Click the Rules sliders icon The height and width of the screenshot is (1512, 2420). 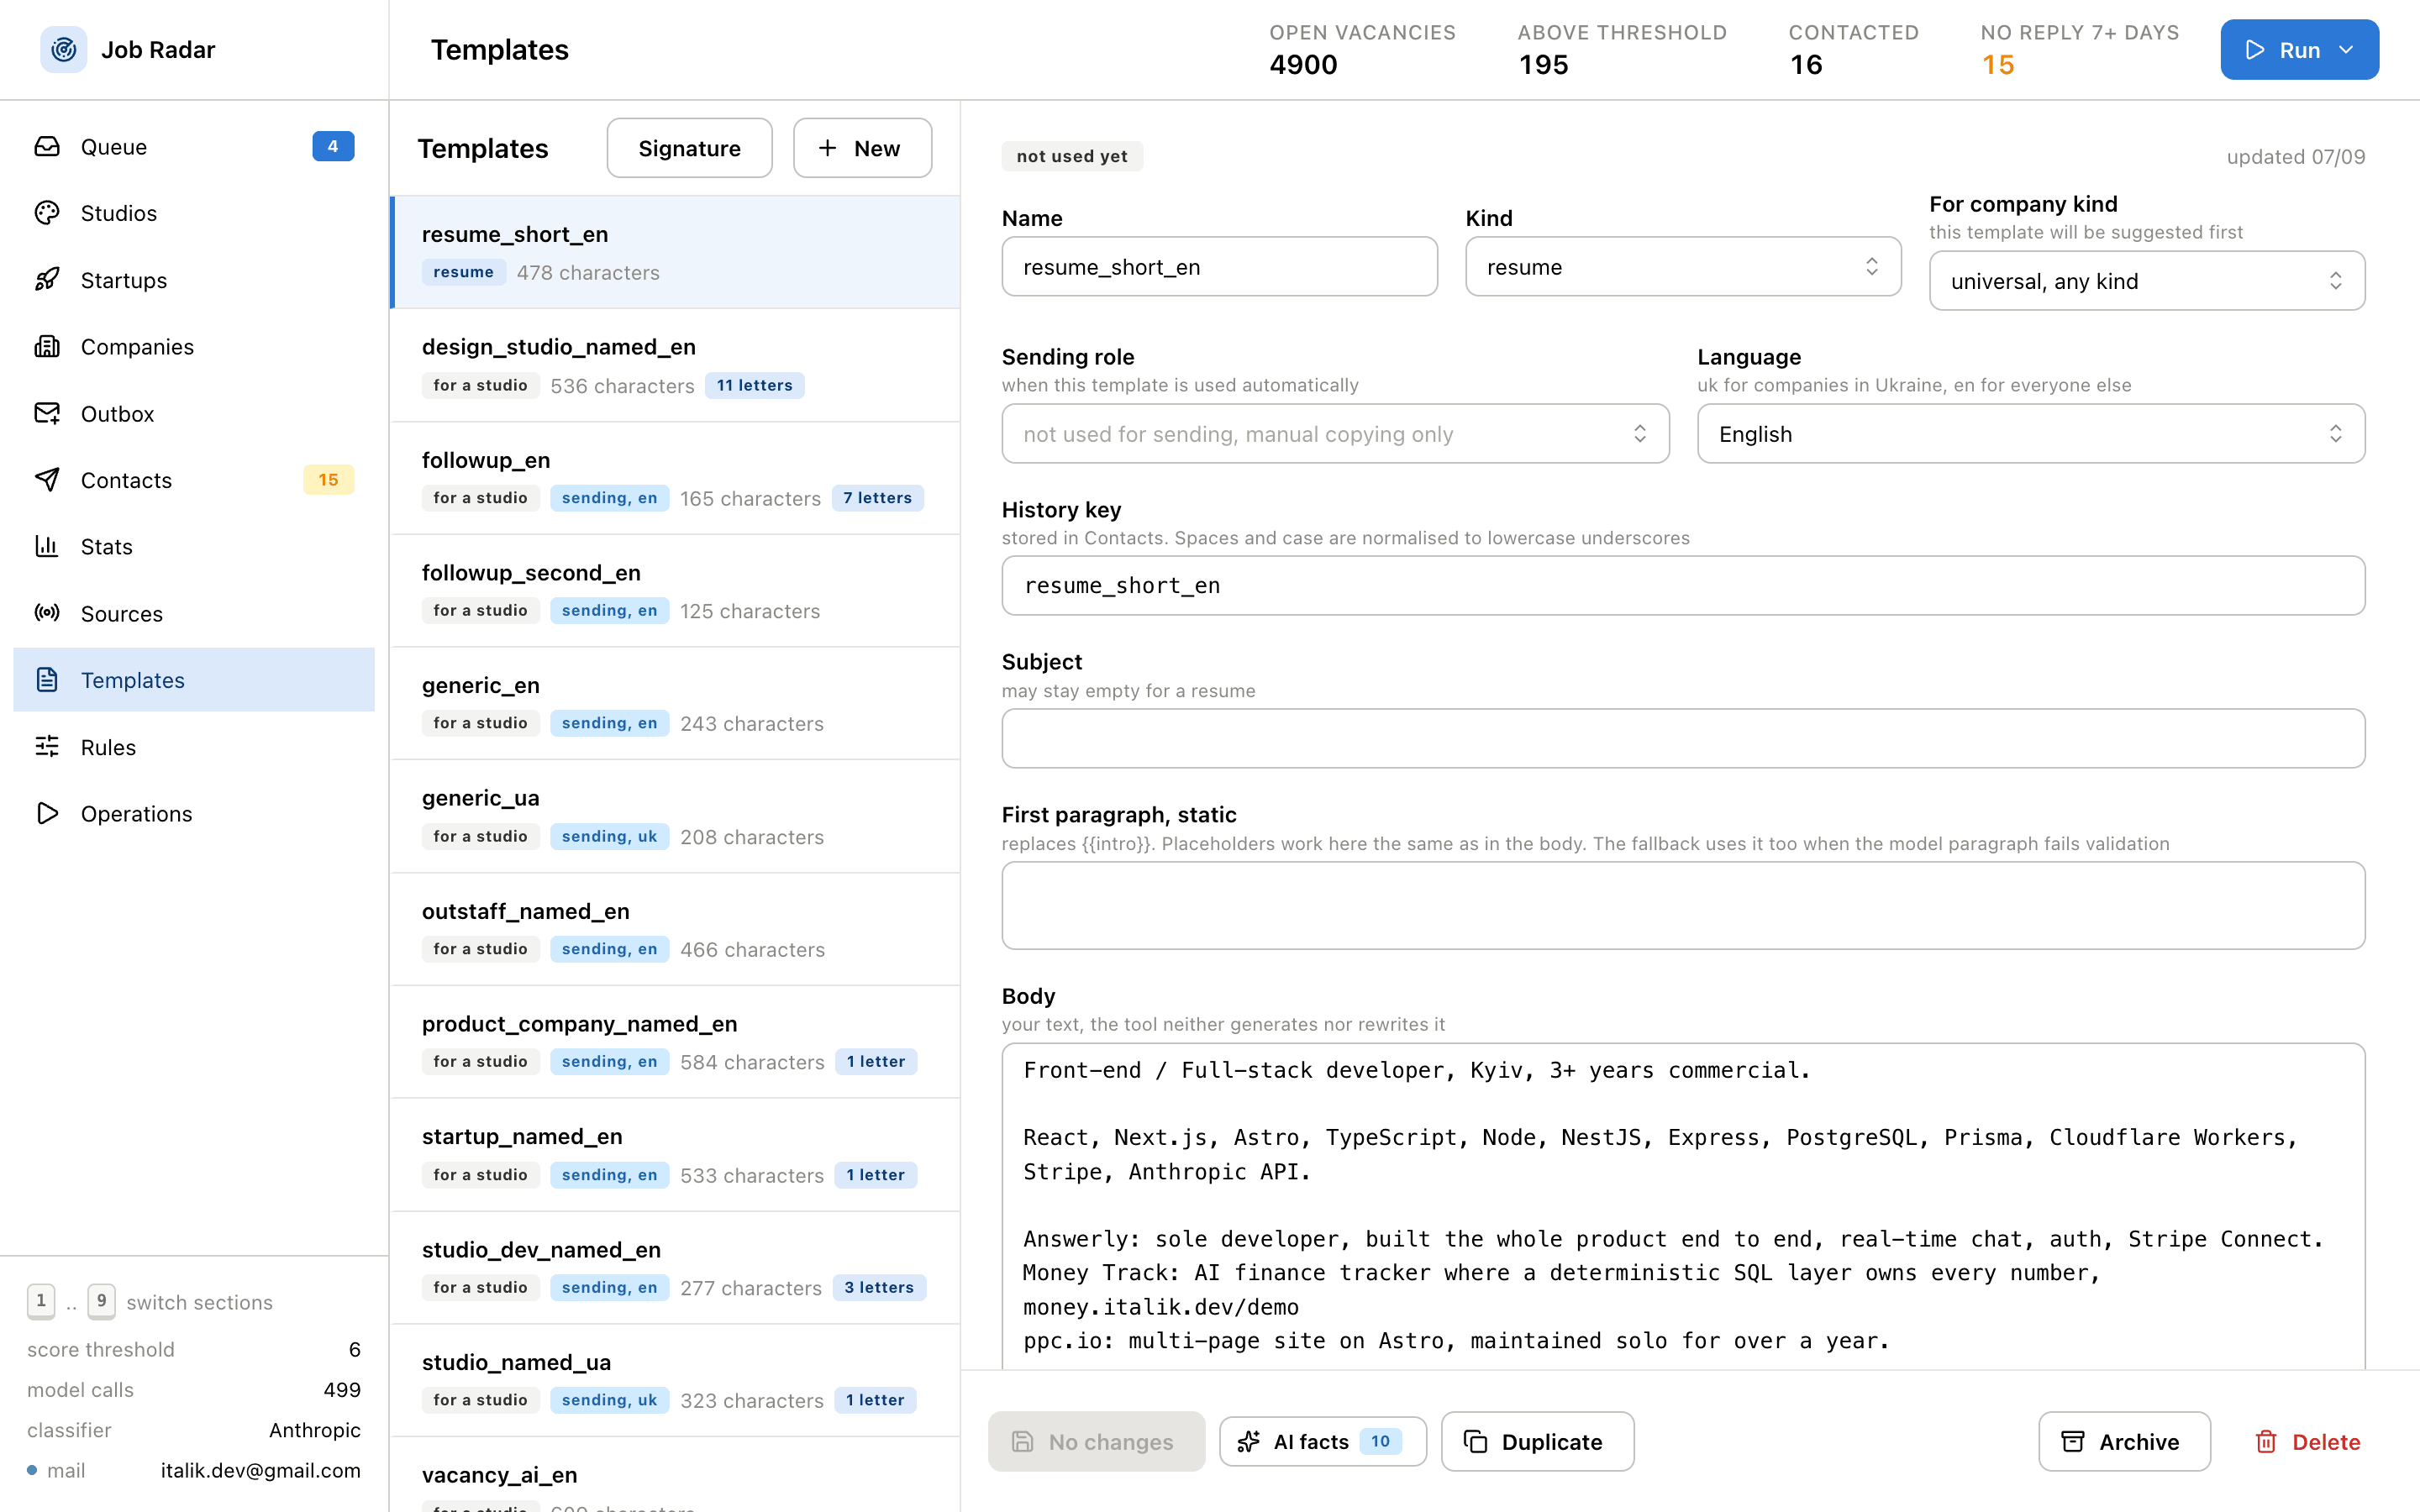pyautogui.click(x=47, y=747)
